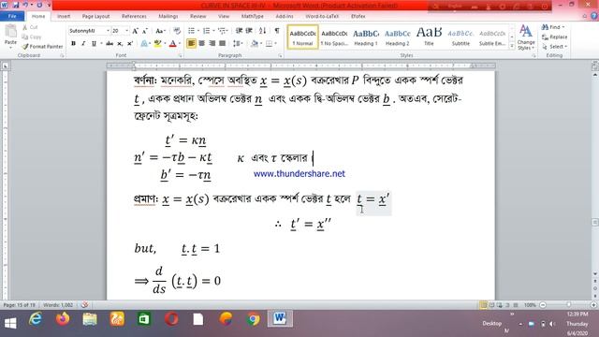Apply strikethrough to the text
This screenshot has height=337, width=599.
point(110,44)
